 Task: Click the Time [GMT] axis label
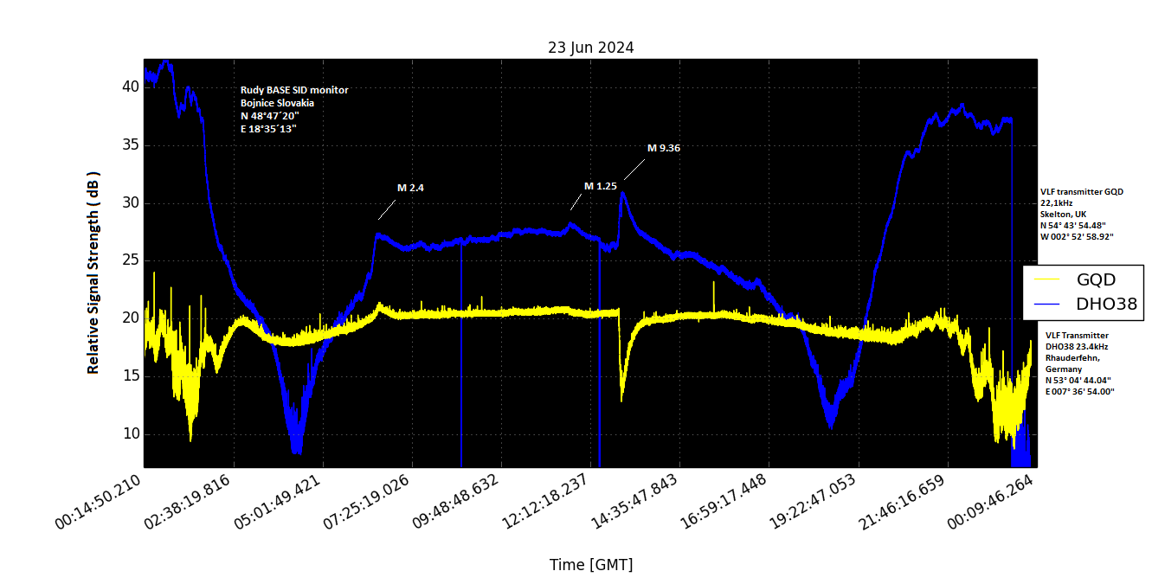[x=591, y=565]
